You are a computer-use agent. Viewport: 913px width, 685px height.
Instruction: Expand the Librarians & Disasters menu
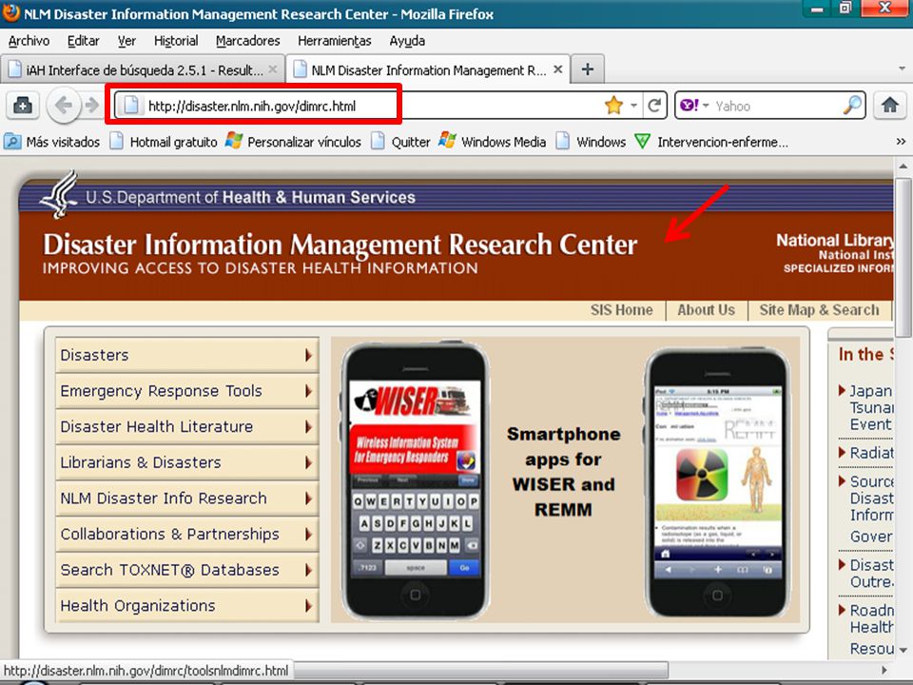187,462
